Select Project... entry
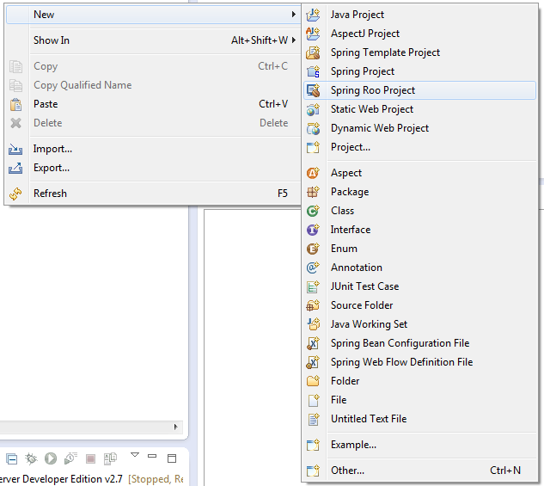544x486 pixels. pos(419,147)
